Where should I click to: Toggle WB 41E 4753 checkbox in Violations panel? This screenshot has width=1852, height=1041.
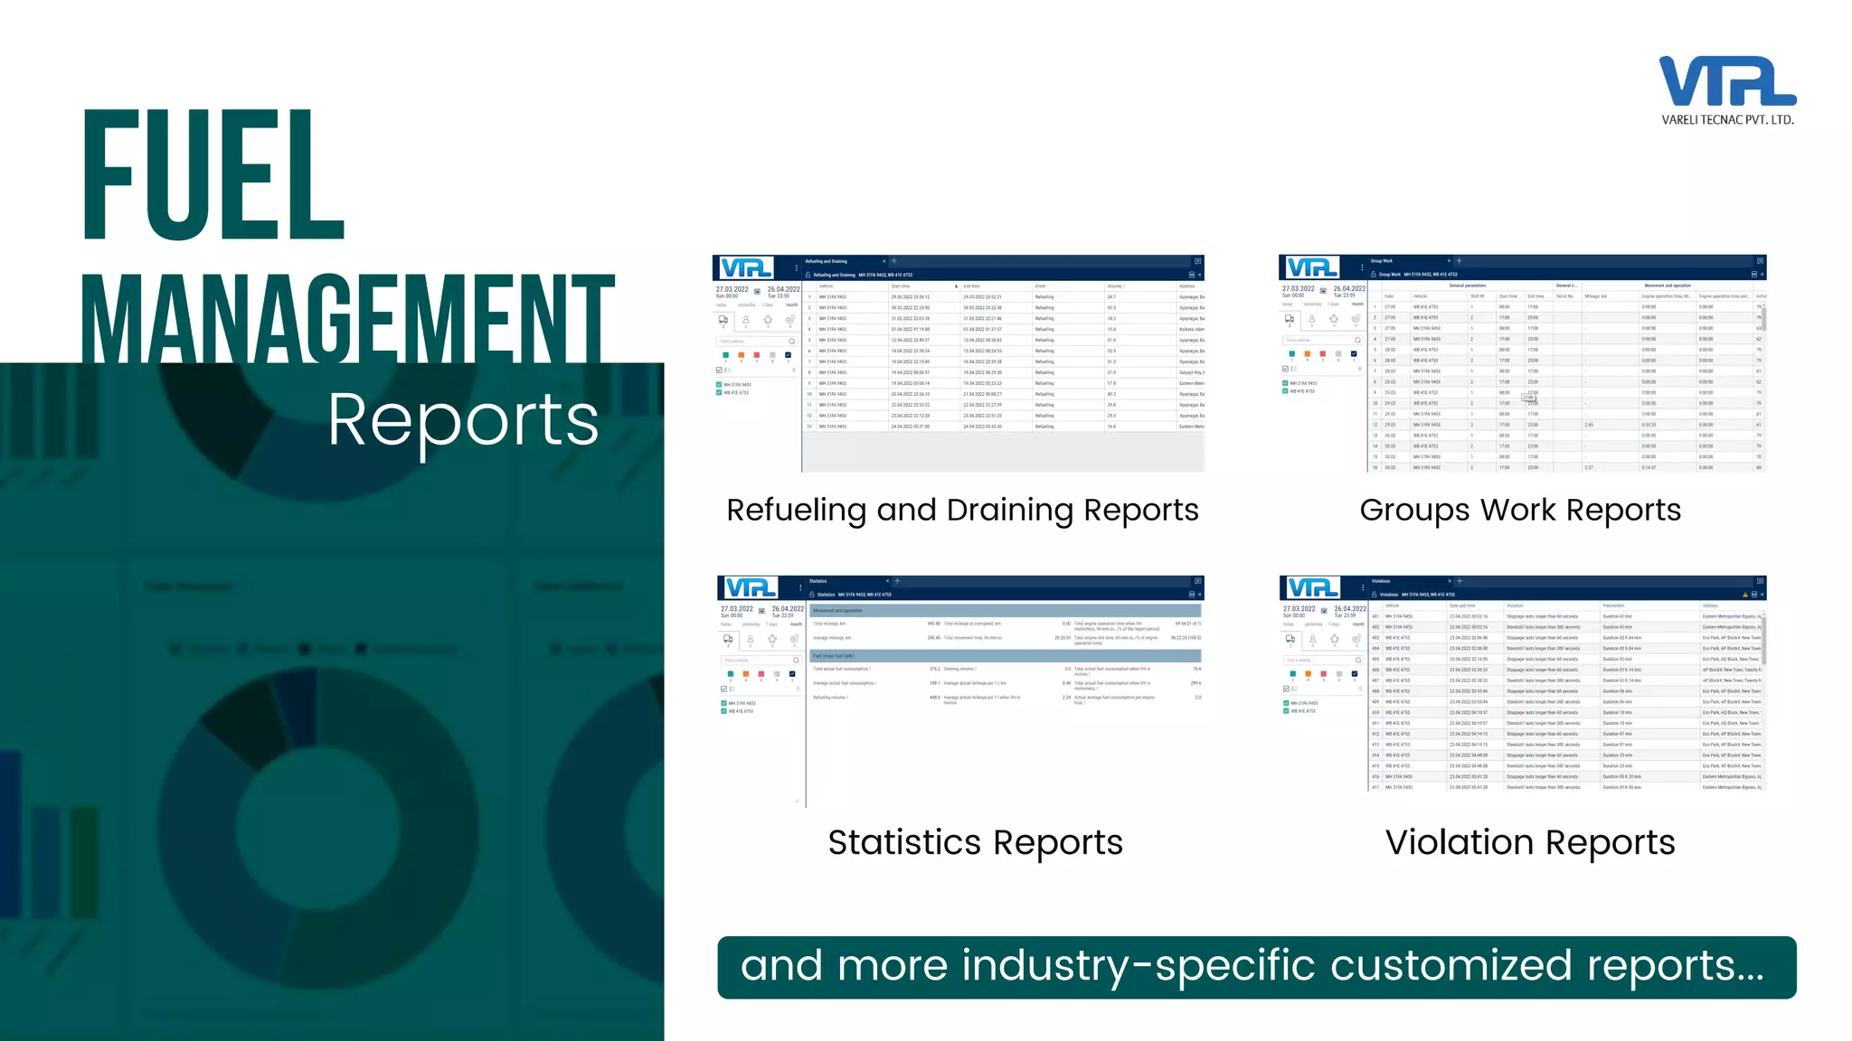point(1286,711)
